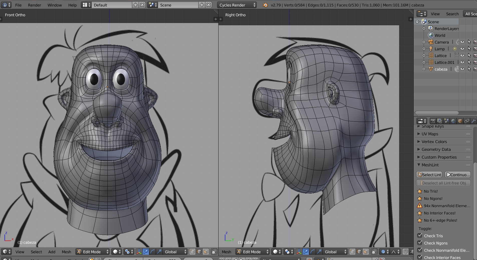Toggle snap magnet in right viewport

click(x=405, y=252)
